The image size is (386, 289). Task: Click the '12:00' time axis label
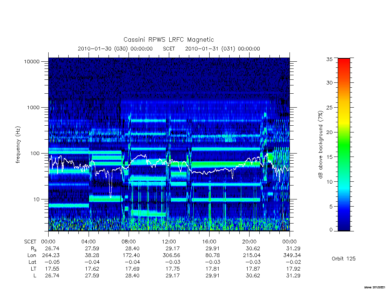click(169, 242)
